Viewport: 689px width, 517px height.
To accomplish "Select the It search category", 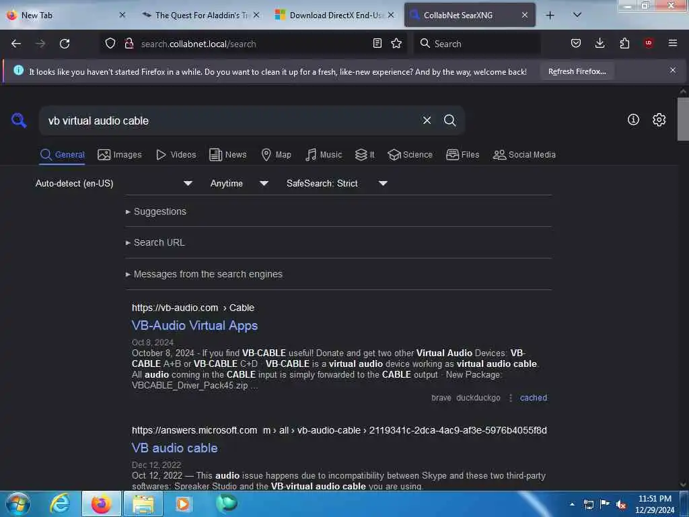I will [365, 155].
